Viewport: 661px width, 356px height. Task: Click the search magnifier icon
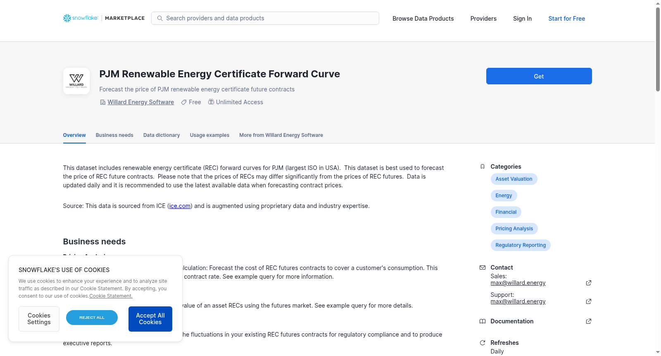click(160, 18)
